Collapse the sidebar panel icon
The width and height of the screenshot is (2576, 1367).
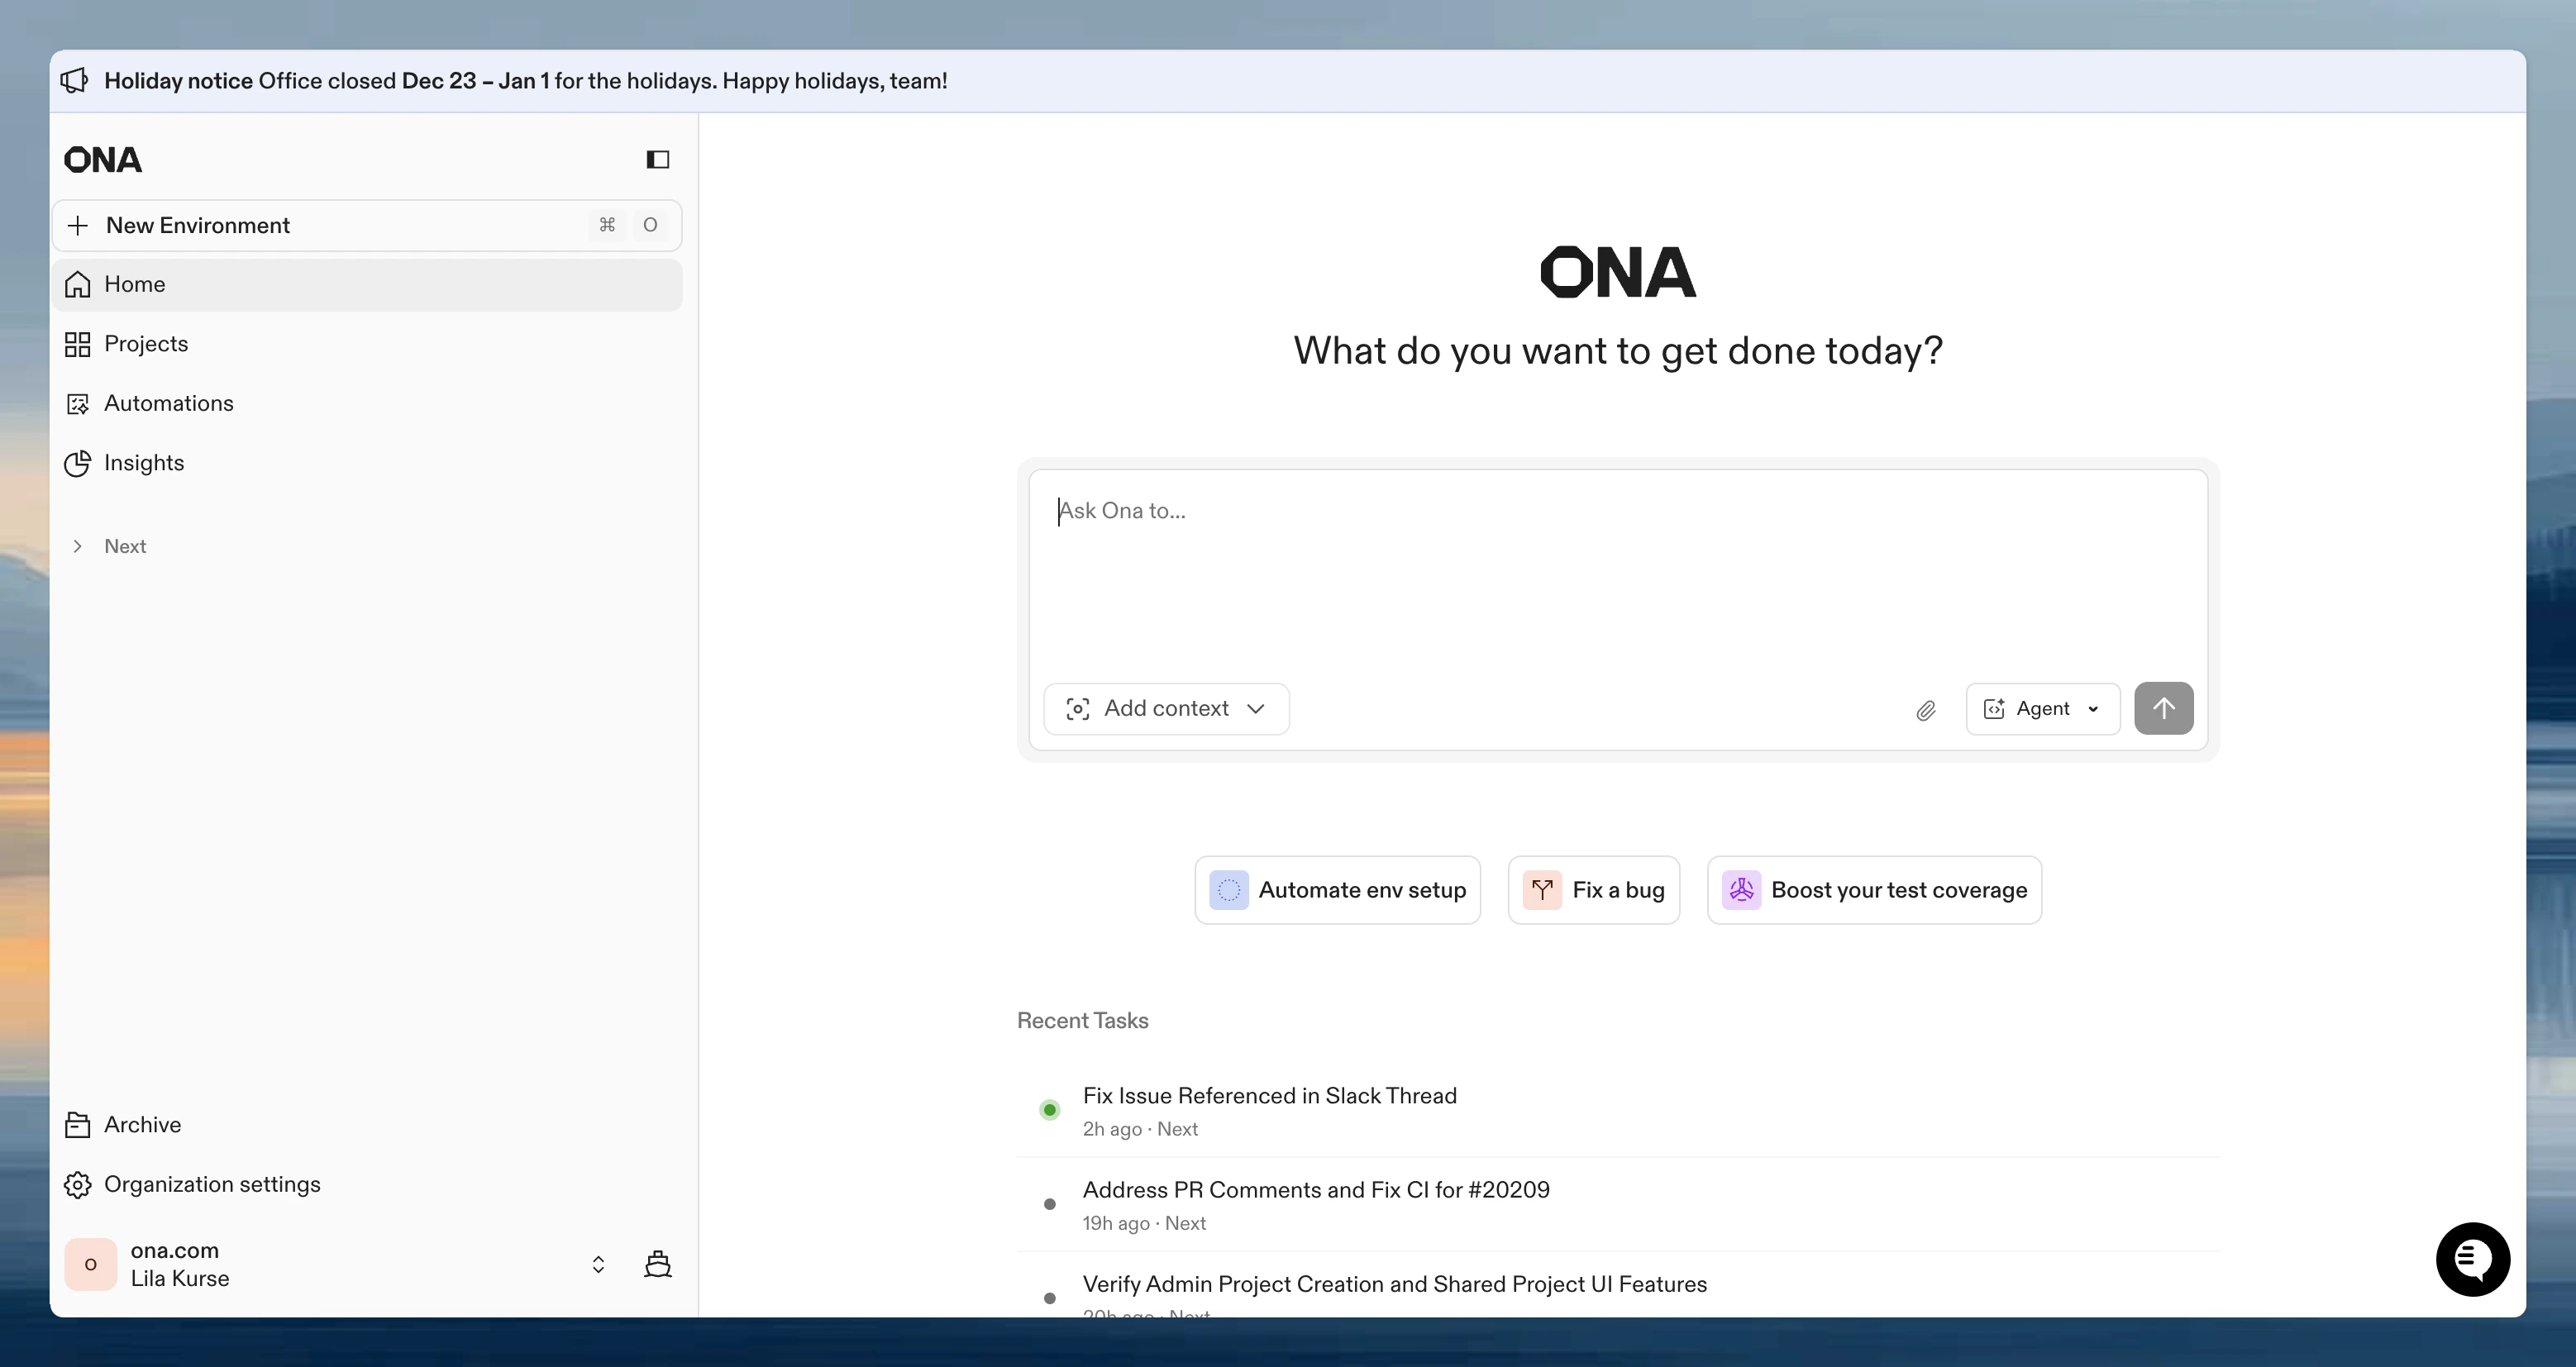(x=657, y=160)
